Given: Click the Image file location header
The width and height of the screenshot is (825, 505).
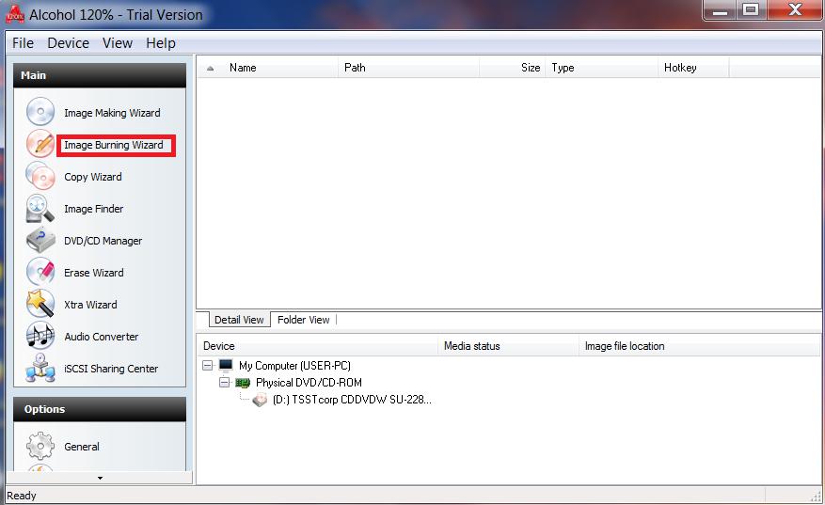Looking at the screenshot, I should tap(699, 346).
